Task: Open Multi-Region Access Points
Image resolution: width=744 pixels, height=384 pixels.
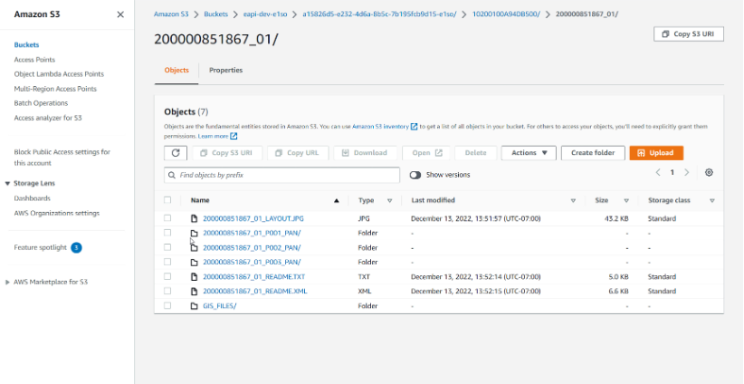Action: pos(55,89)
